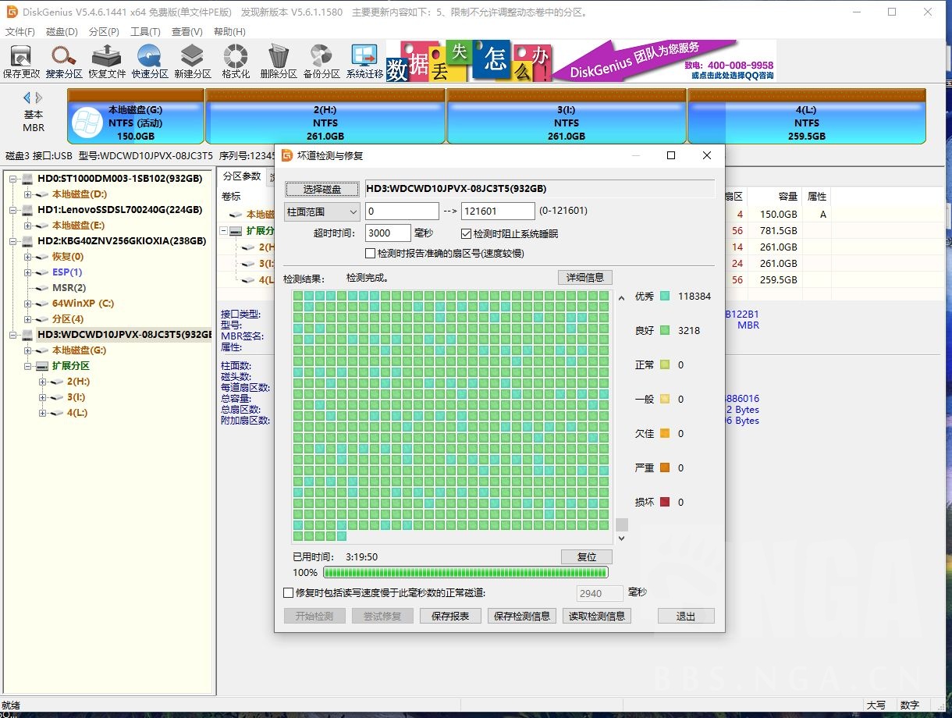Click the 优秀 teal color legend swatch
Screen dimensions: 952x718
pos(665,297)
